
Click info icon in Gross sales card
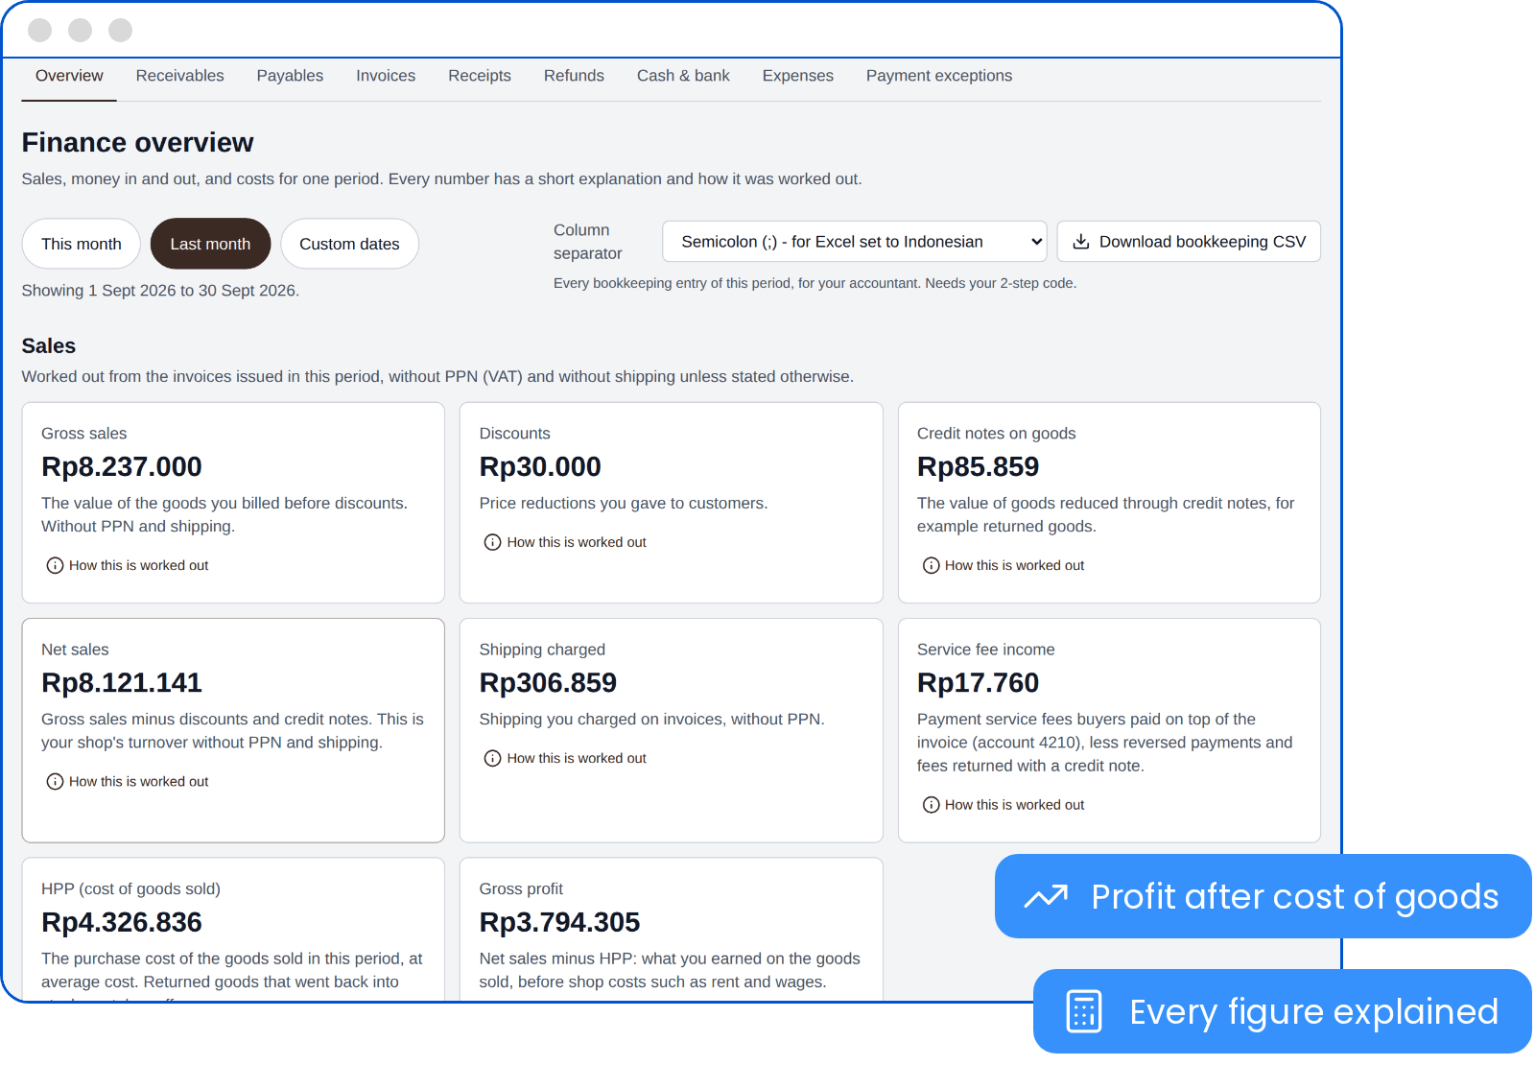pos(55,566)
